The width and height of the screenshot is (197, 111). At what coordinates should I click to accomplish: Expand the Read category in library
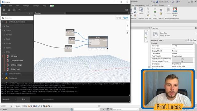coord(5,39)
